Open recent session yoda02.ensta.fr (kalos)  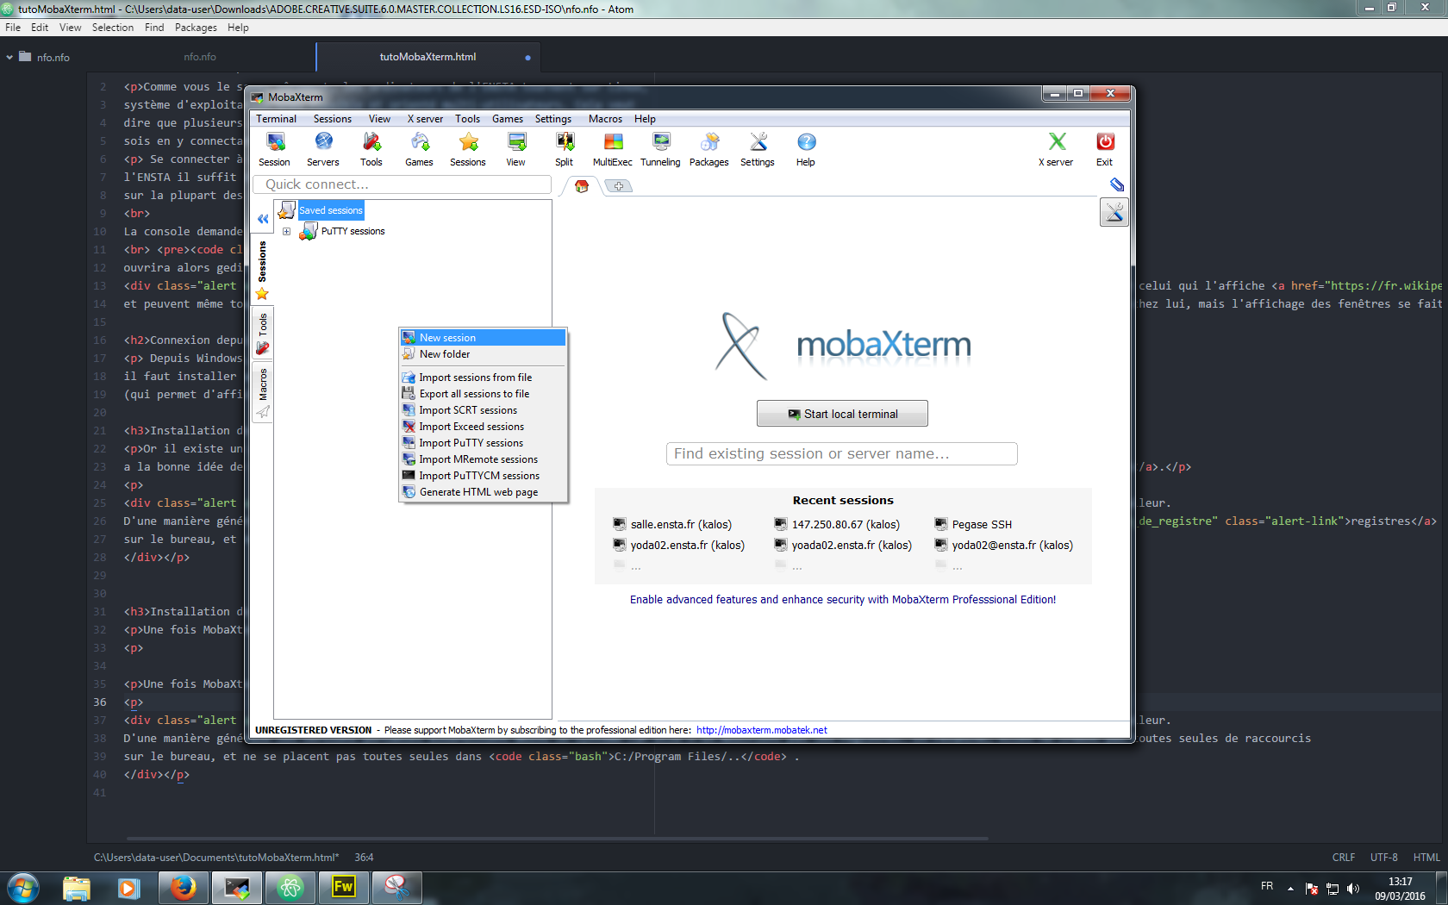(x=679, y=545)
